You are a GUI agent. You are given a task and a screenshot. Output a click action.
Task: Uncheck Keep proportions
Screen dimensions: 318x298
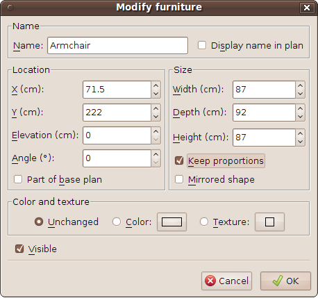point(179,160)
